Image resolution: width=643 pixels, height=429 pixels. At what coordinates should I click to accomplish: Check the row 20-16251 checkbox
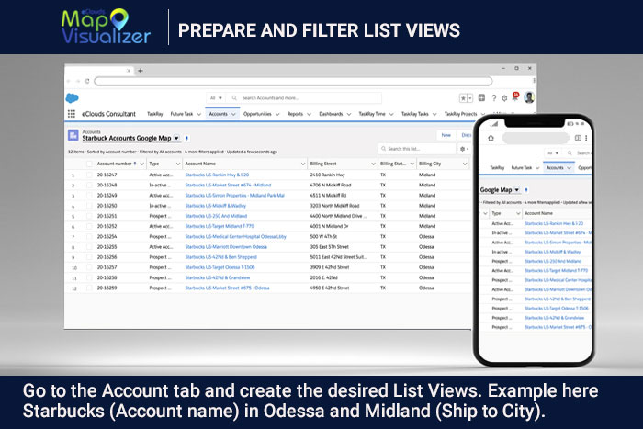[89, 216]
